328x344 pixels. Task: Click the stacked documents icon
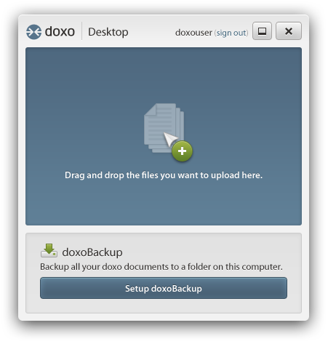point(164,128)
